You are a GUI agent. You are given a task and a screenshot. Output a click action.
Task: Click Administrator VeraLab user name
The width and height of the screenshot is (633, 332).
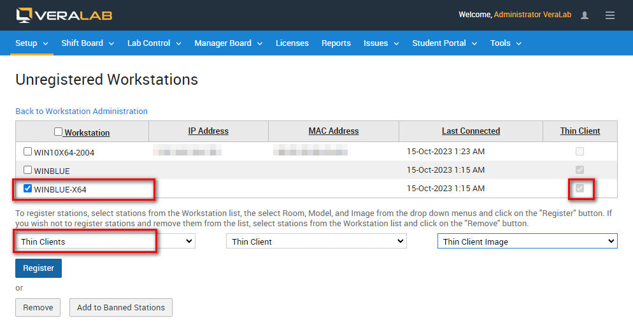pyautogui.click(x=532, y=15)
